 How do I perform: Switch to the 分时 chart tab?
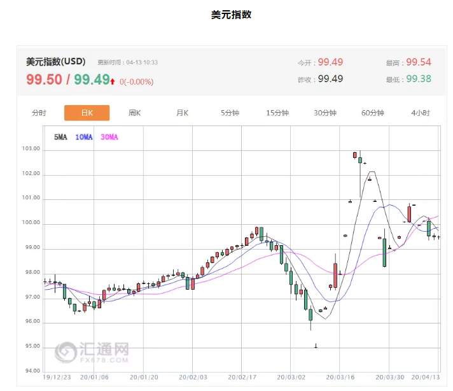[x=39, y=113]
